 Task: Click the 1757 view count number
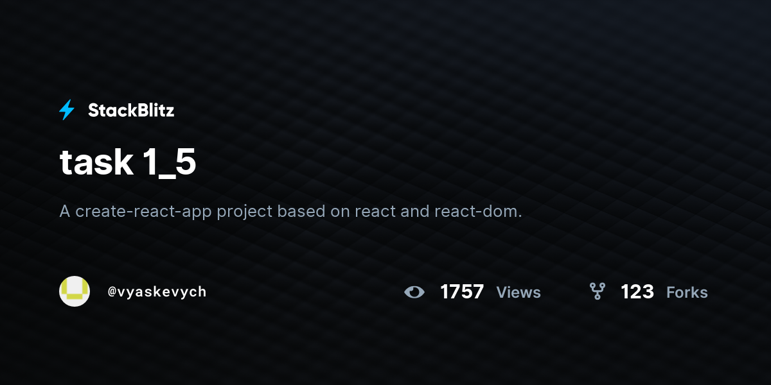point(462,292)
